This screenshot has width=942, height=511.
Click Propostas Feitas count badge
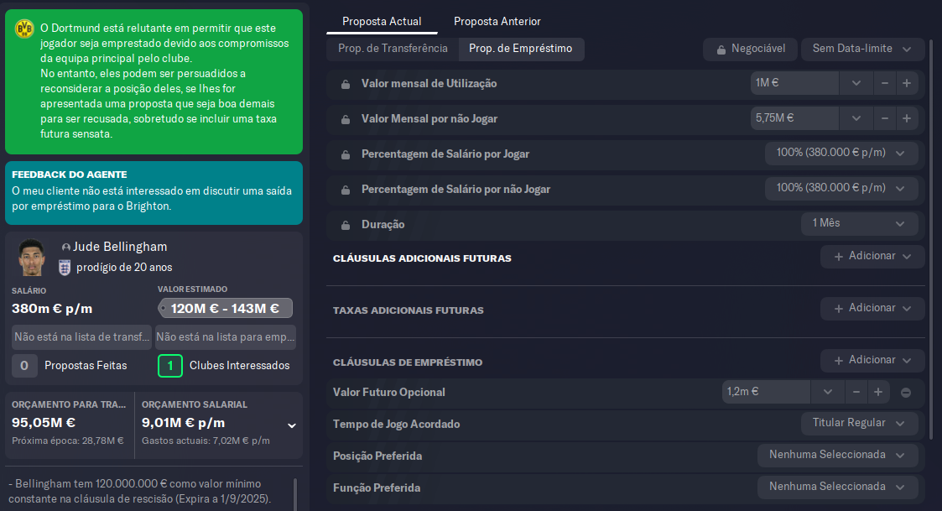(x=24, y=366)
